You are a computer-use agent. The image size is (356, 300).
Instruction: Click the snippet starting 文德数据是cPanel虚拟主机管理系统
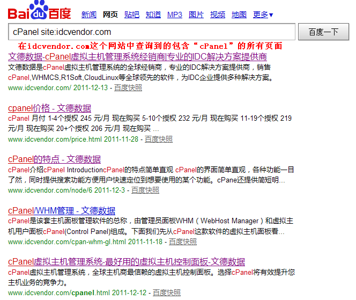(140, 72)
